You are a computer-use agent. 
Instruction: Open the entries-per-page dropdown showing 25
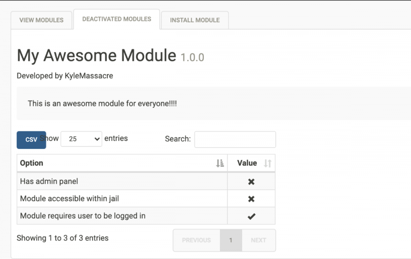[81, 139]
